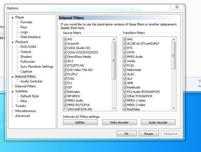Enable the WMV/ASF/DVR-MS source filter
This screenshot has height=152, width=201.
(65, 109)
